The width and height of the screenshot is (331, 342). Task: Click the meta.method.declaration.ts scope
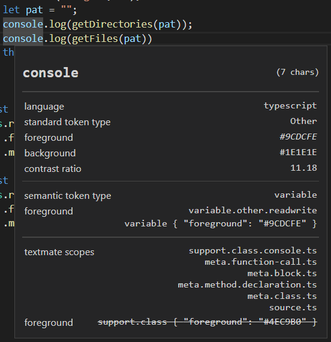tap(248, 285)
